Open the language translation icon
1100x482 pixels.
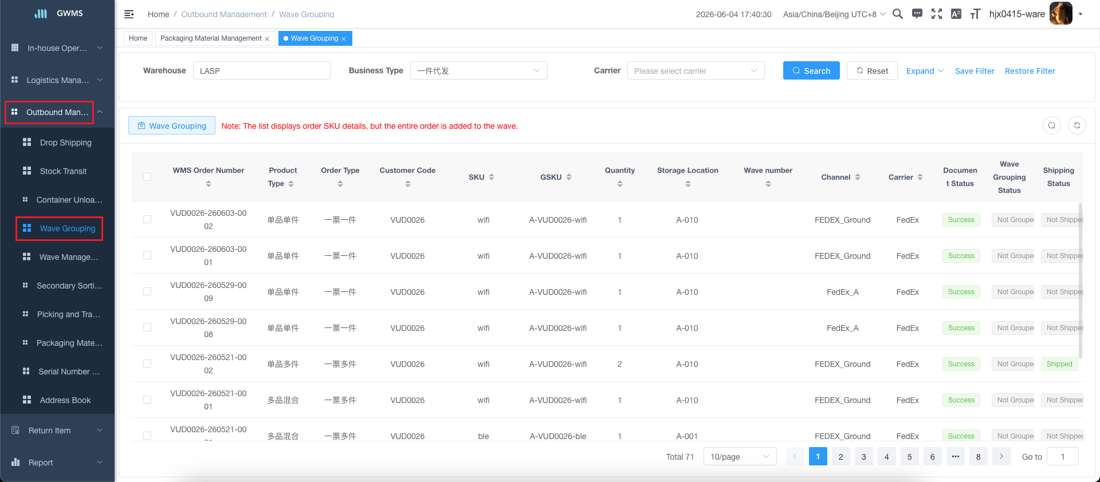tap(956, 14)
